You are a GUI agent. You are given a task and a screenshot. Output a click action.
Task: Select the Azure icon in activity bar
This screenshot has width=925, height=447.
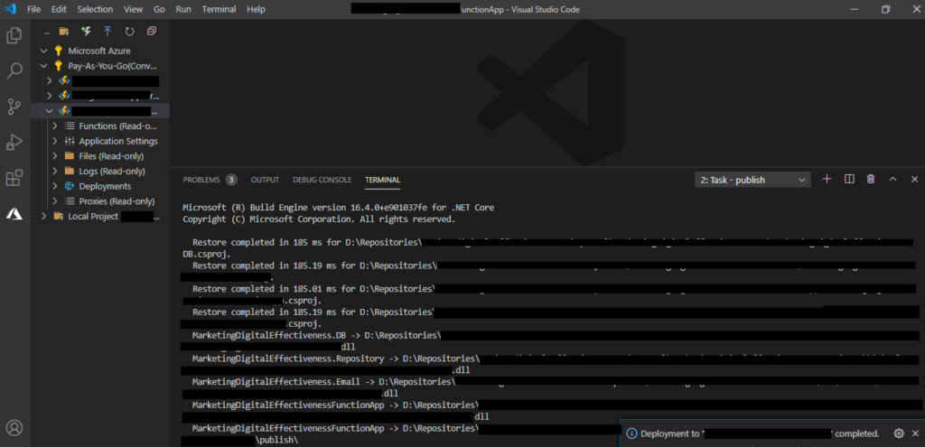[x=14, y=213]
